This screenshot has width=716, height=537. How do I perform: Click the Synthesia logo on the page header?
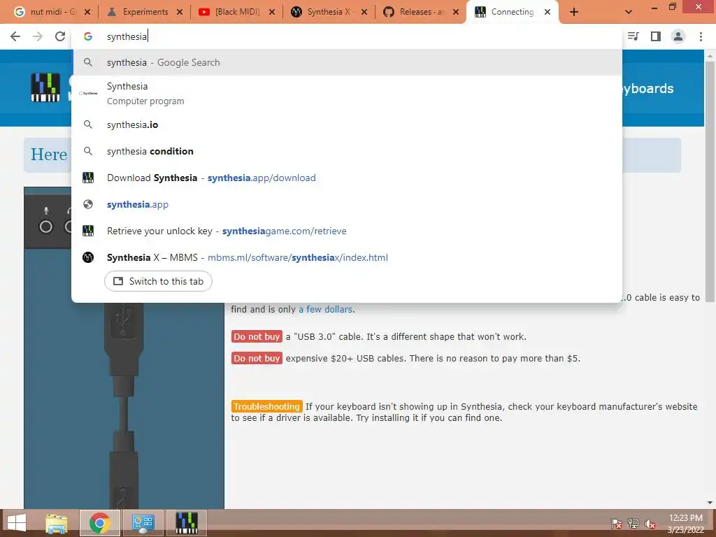point(45,87)
